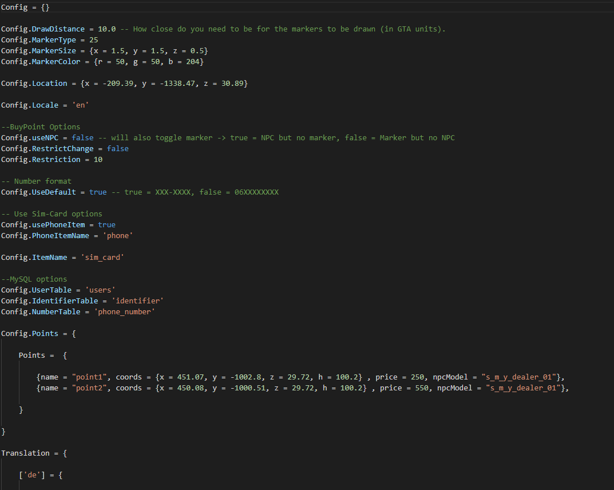
Task: Click the Config.DrawDistance value 10.0
Action: tap(106, 29)
